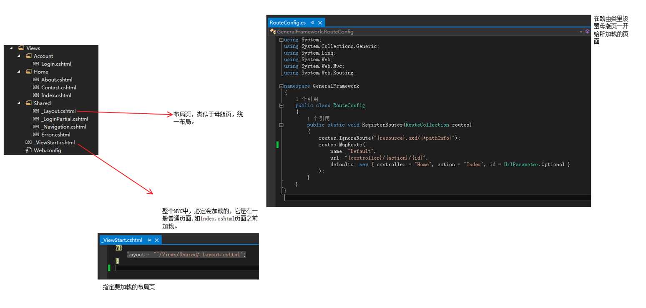Click the purple member icon in navigation bar
The image size is (646, 308).
coord(588,32)
